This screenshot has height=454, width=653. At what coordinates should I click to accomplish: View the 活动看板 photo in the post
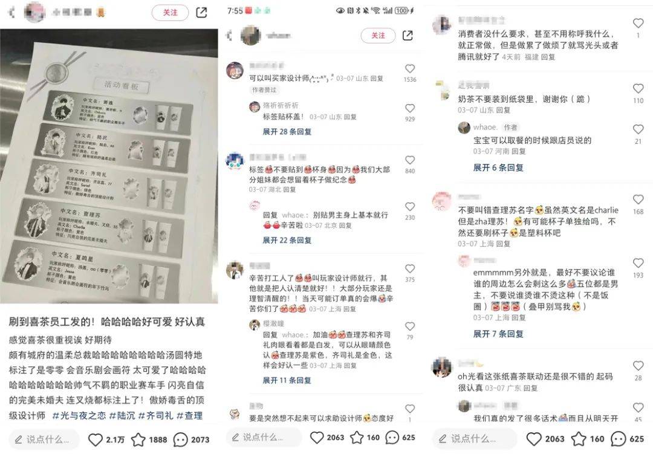[x=109, y=166]
